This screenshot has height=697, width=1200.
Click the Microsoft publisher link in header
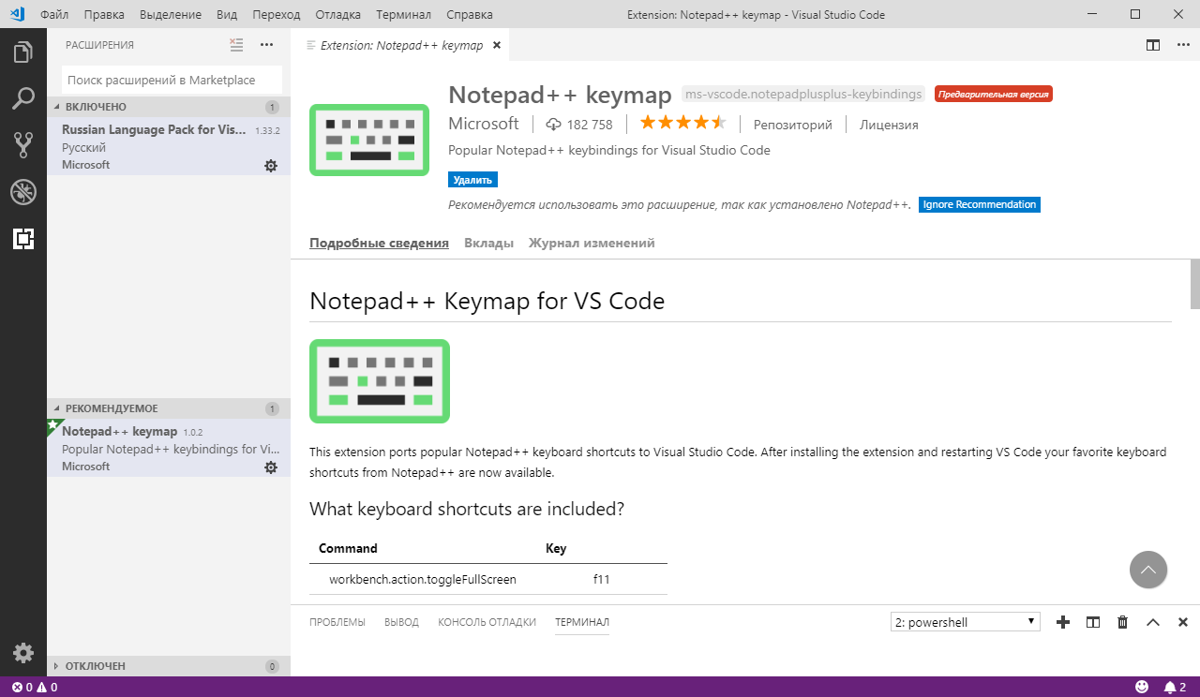(x=484, y=124)
